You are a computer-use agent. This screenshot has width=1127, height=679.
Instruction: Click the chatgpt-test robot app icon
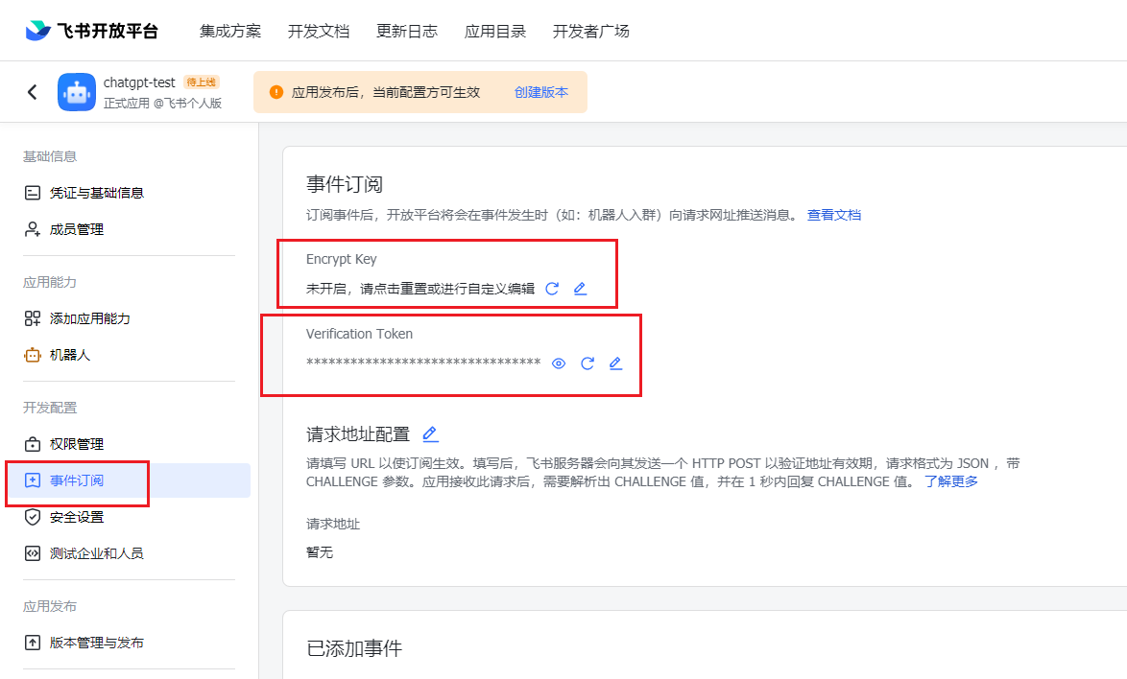pos(76,92)
